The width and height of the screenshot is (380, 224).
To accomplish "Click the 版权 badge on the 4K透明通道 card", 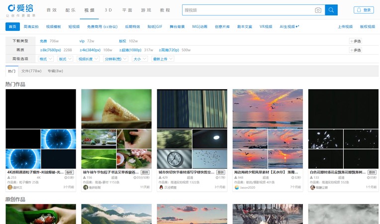I will 69,172.
